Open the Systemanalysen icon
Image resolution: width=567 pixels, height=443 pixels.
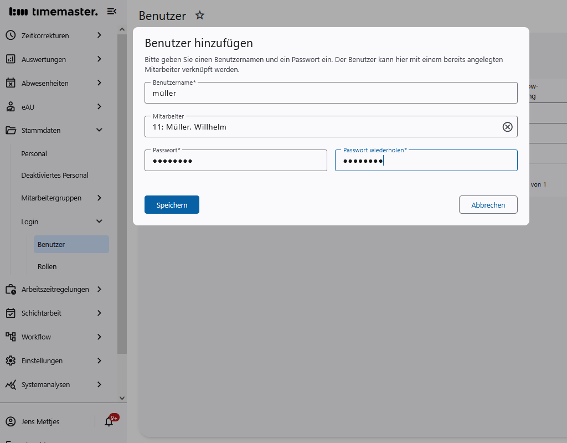11,384
